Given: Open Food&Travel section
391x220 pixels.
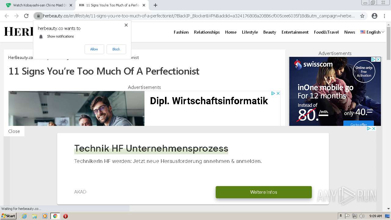Looking at the screenshot, I should pos(326,32).
